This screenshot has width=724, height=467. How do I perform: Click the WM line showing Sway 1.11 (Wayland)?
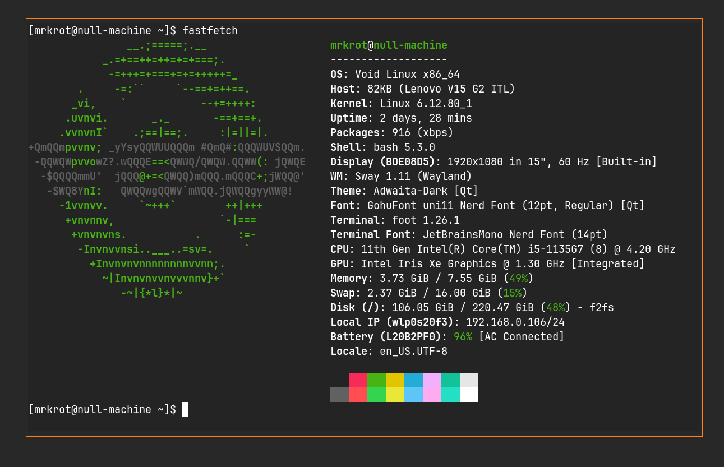point(401,177)
